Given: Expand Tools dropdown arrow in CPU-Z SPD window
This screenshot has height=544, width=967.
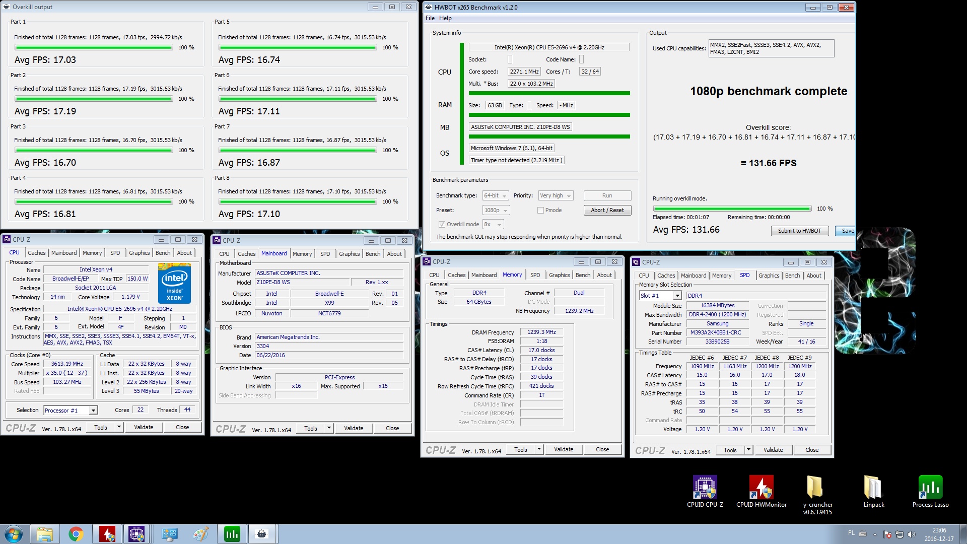Looking at the screenshot, I should pos(748,450).
